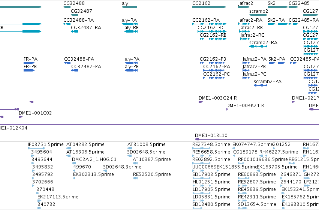Viewport: 319px width, 210px height.
Task: Select transcript CG32487-RA
Action: (75, 31)
